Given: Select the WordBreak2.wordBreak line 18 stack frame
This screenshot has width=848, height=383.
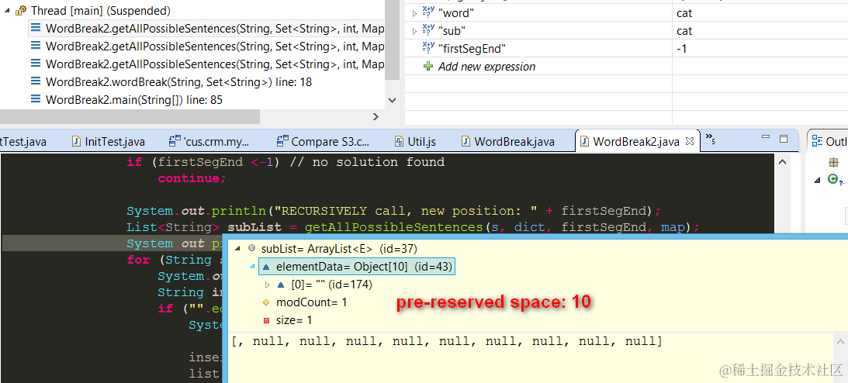Looking at the screenshot, I should [x=178, y=82].
